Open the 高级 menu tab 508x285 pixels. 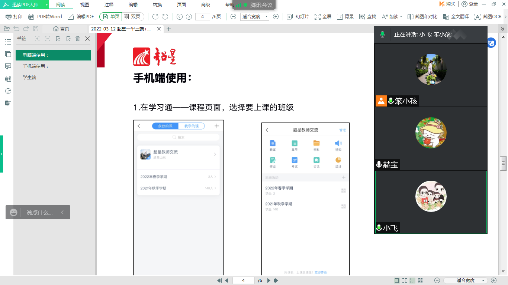click(206, 5)
